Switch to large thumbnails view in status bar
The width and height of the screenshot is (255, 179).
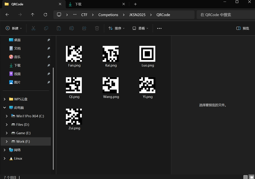click(251, 177)
